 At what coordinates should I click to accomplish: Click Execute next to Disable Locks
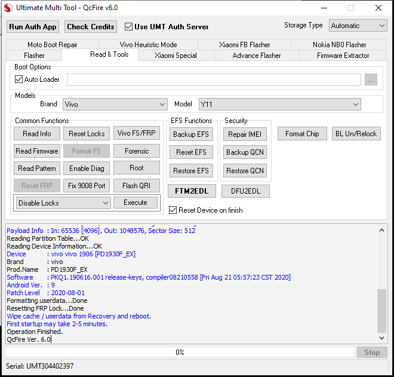click(x=136, y=203)
